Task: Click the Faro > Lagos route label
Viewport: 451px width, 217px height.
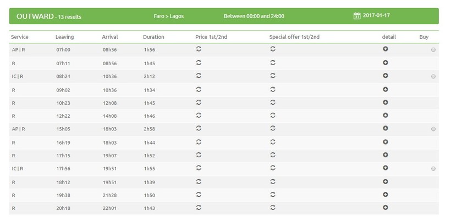Action: coord(168,16)
